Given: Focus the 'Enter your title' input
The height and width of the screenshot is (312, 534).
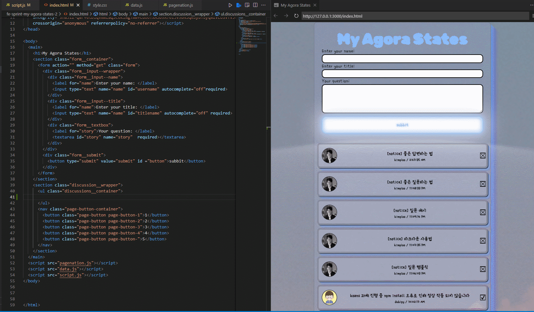Looking at the screenshot, I should [402, 74].
